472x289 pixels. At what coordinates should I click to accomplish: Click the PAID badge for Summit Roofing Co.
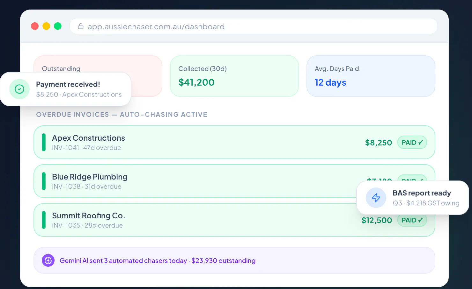click(412, 220)
